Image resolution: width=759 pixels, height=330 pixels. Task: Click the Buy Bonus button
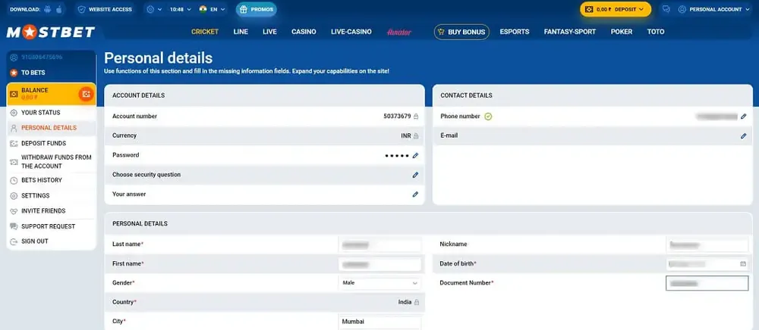click(x=461, y=32)
